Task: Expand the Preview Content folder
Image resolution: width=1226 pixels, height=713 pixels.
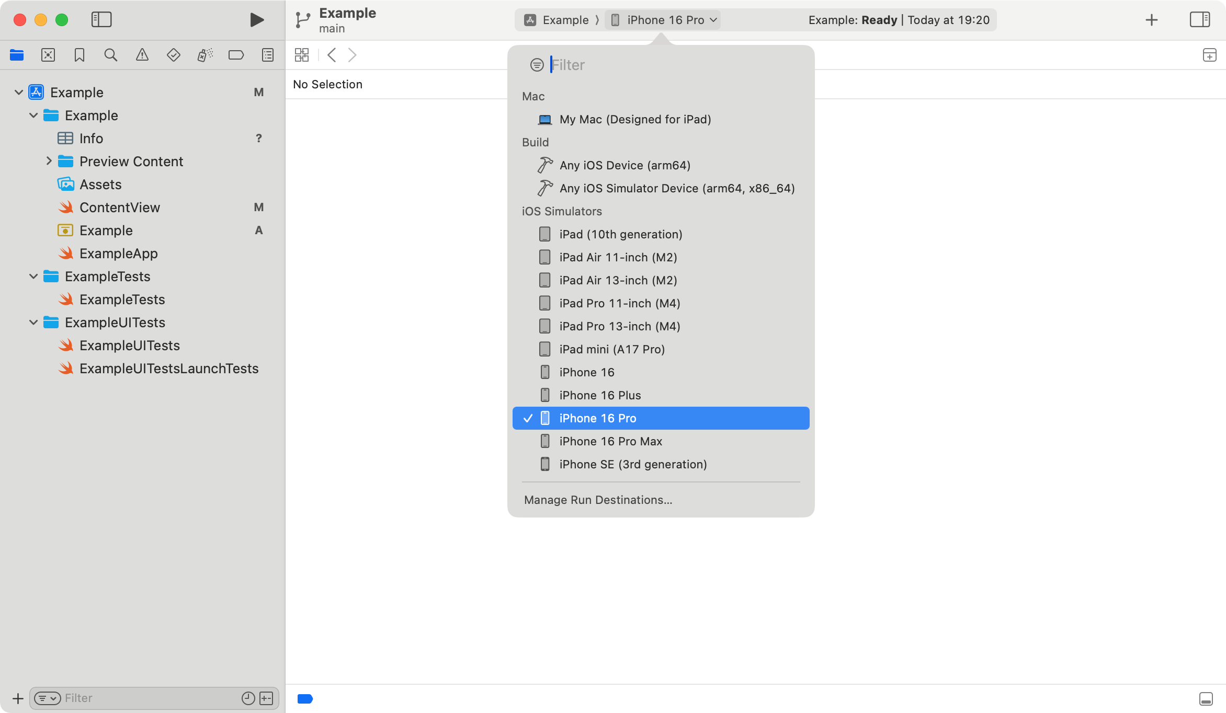Action: click(x=49, y=161)
